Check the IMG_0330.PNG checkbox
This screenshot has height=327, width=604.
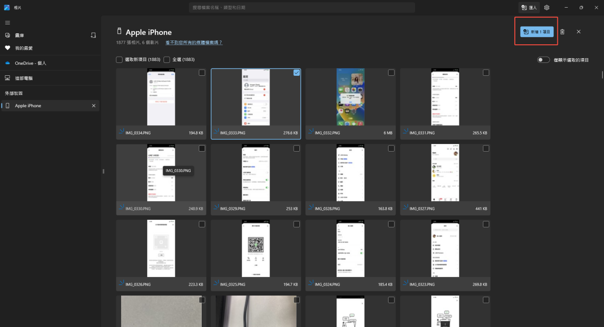click(x=202, y=148)
